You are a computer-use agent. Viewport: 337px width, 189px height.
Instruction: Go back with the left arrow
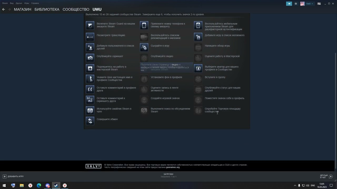point(3,9)
